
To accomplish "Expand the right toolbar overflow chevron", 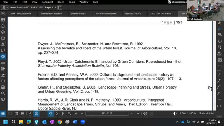I will coord(220,116).
